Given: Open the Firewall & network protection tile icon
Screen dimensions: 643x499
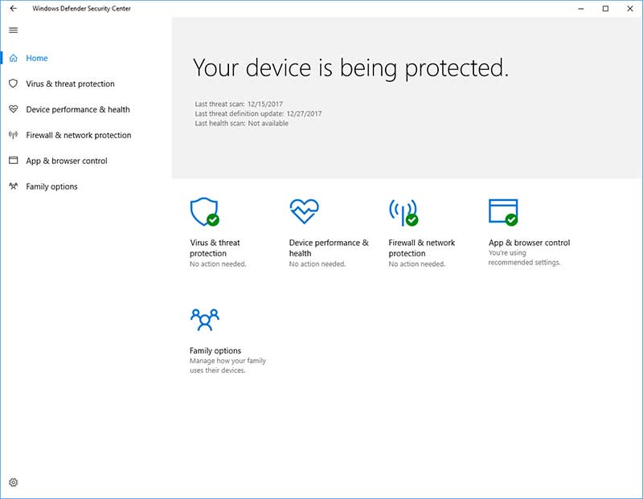Looking at the screenshot, I should pos(402,212).
